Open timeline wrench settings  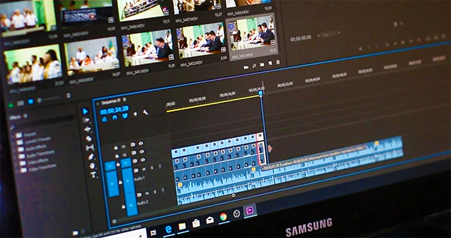click(x=145, y=113)
